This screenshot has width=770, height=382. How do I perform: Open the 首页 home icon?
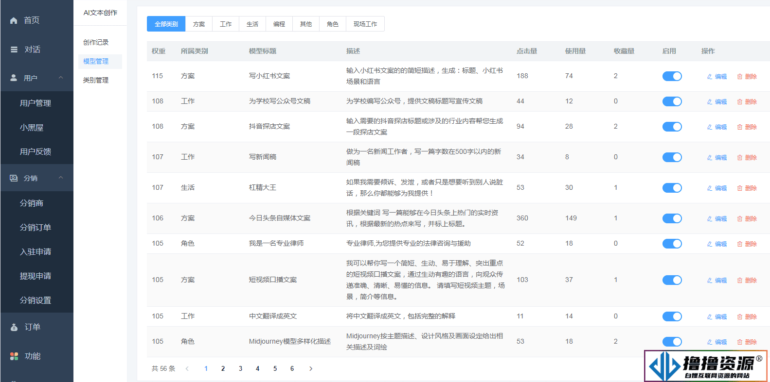14,20
